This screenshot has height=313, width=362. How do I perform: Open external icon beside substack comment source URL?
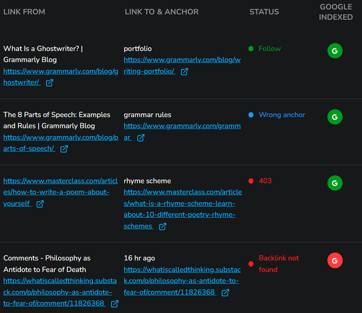(x=114, y=304)
